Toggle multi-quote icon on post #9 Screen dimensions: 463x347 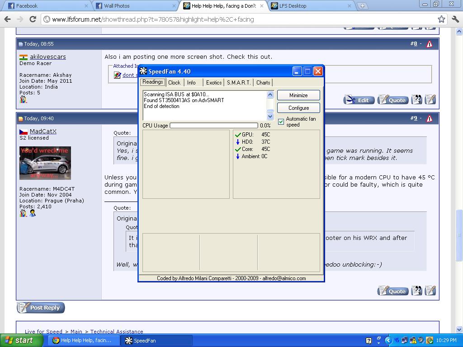coord(416,291)
